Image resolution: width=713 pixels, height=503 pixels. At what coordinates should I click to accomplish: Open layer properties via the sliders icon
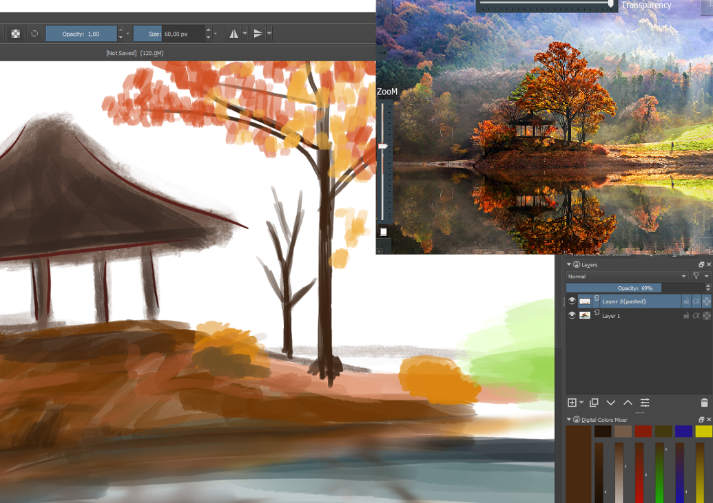644,402
